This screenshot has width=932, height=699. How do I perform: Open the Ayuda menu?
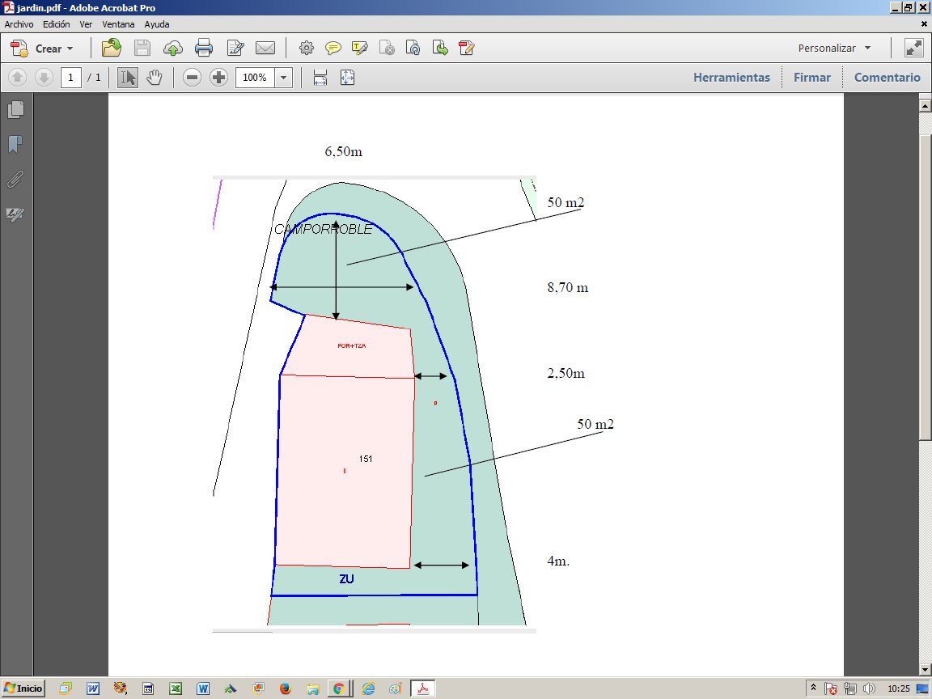pos(157,24)
